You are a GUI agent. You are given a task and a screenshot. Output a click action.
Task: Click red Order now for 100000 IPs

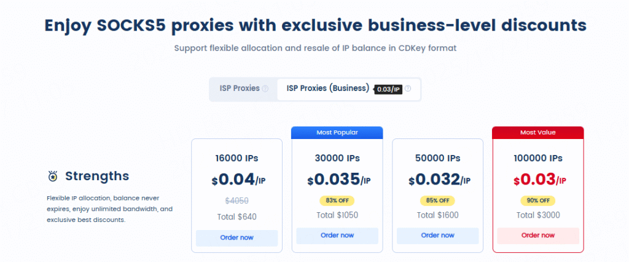pyautogui.click(x=537, y=236)
